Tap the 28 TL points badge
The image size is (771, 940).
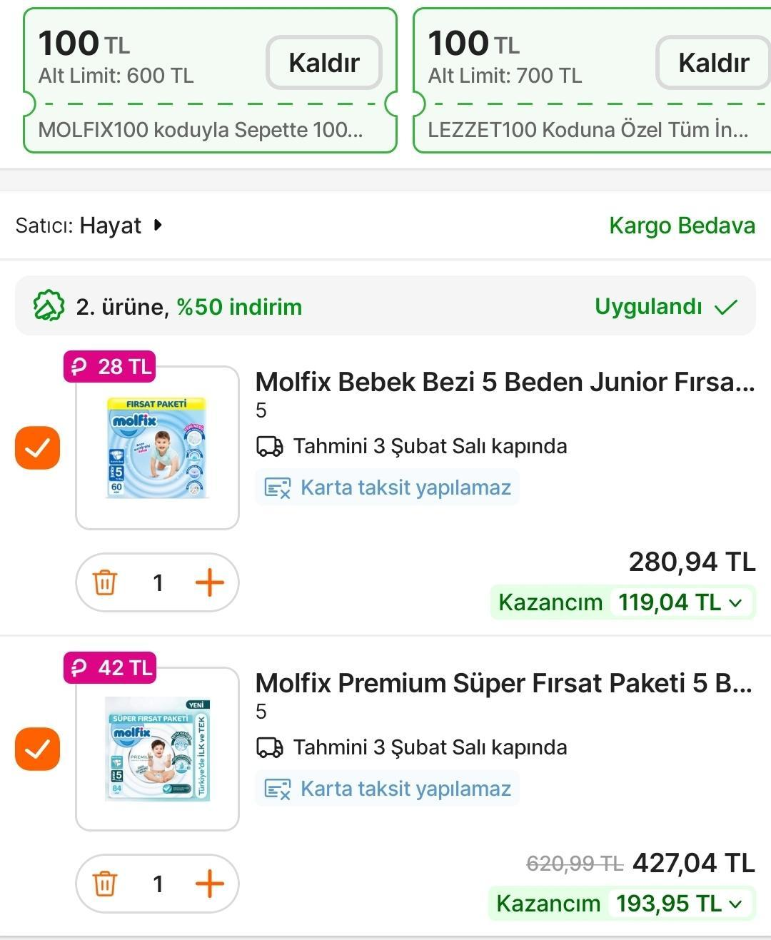[x=110, y=367]
